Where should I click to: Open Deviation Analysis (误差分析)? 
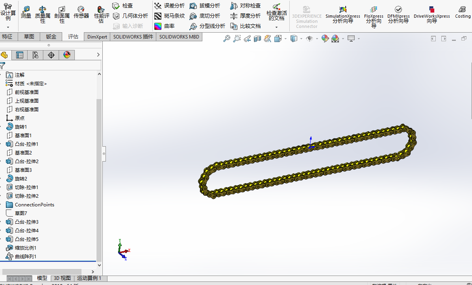click(x=170, y=6)
